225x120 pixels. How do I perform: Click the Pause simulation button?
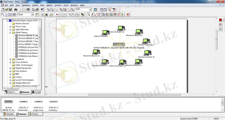[x=65, y=14]
